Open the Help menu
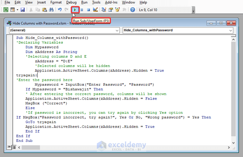 [x=143, y=2]
